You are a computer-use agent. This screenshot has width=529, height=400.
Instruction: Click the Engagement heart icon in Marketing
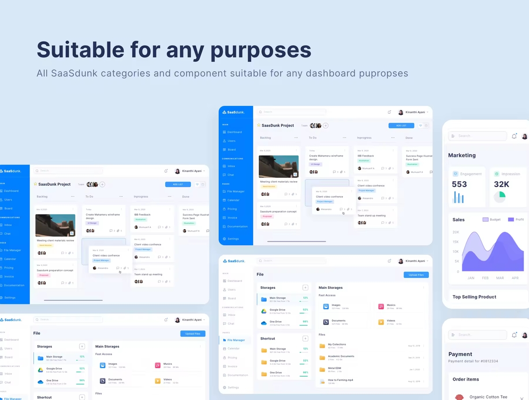tap(455, 174)
